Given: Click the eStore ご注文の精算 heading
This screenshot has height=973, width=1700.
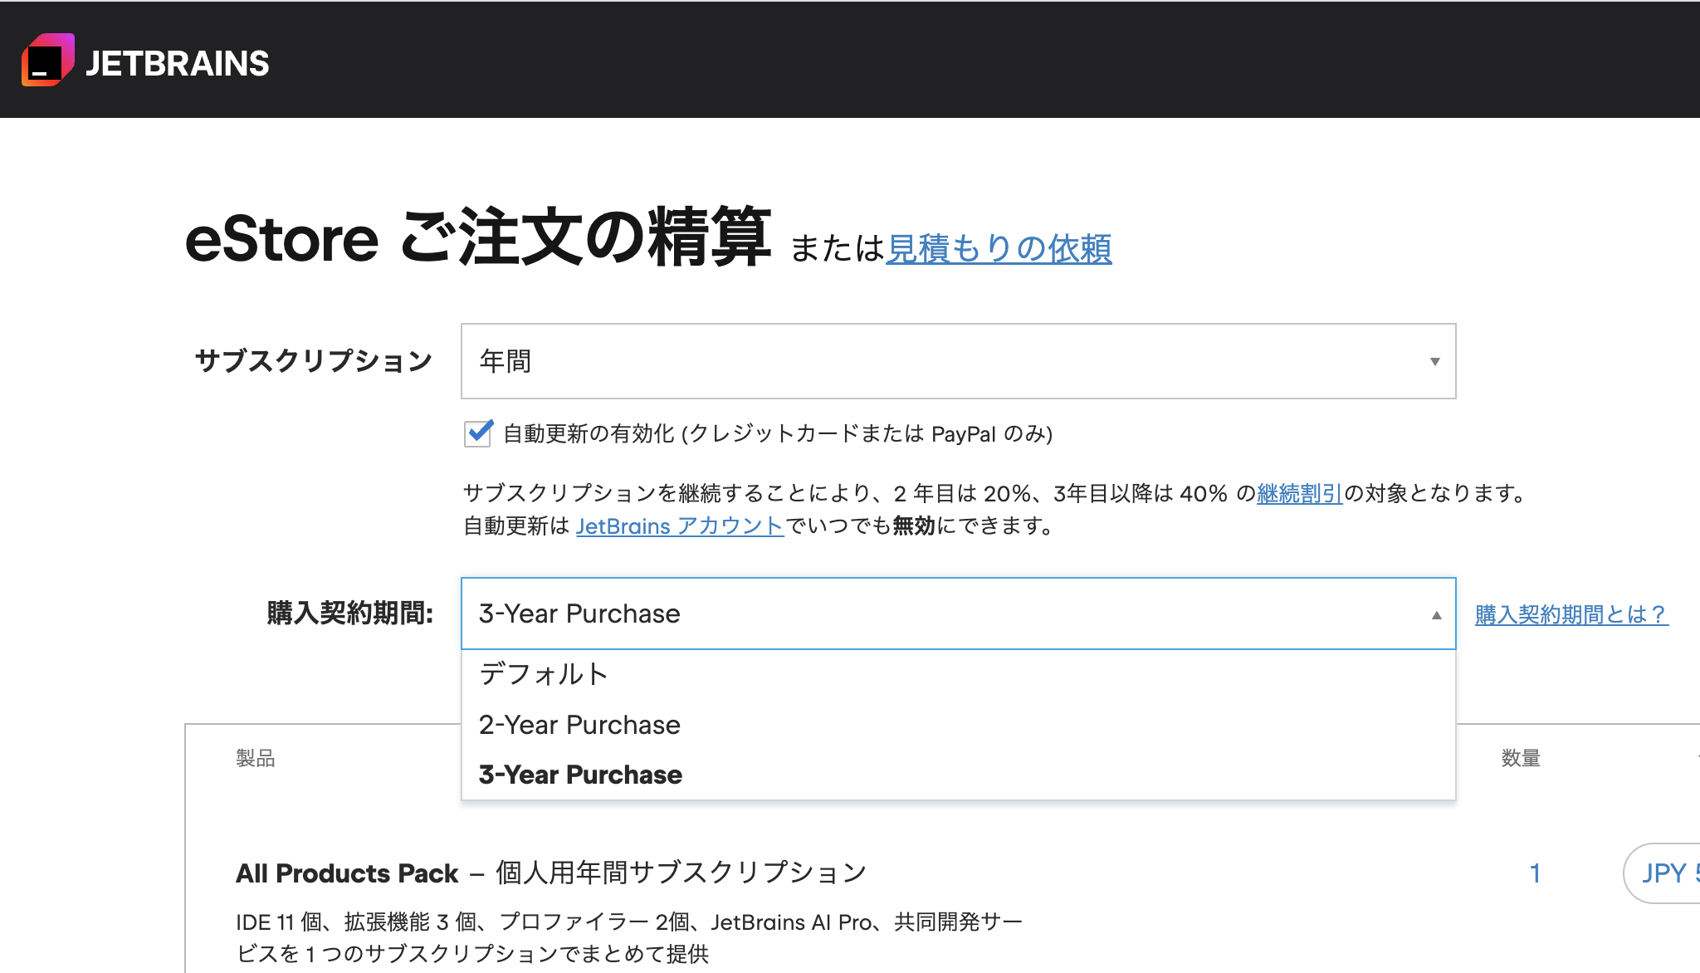Looking at the screenshot, I should tap(478, 238).
